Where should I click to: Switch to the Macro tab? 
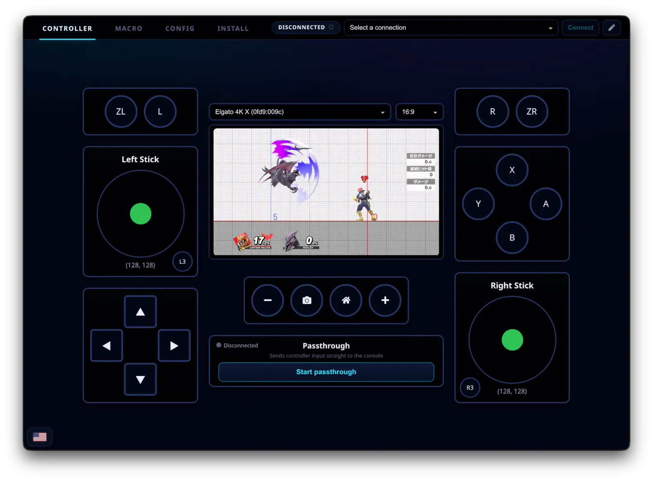tap(129, 29)
